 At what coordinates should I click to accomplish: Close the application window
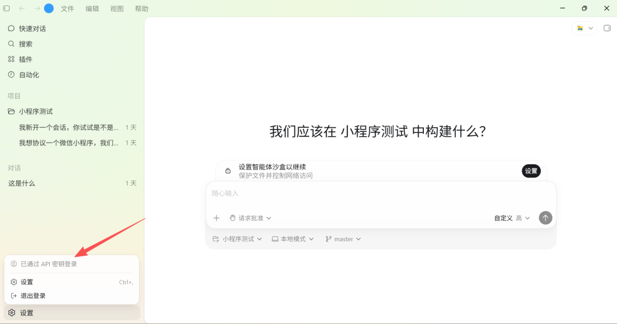(x=606, y=8)
